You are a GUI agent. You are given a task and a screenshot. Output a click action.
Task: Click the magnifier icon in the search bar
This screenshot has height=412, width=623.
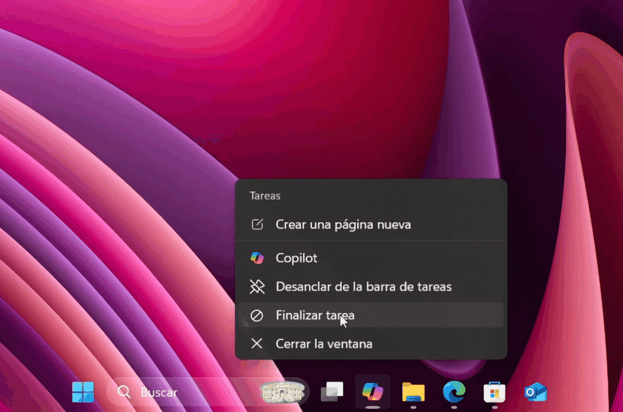click(x=124, y=393)
